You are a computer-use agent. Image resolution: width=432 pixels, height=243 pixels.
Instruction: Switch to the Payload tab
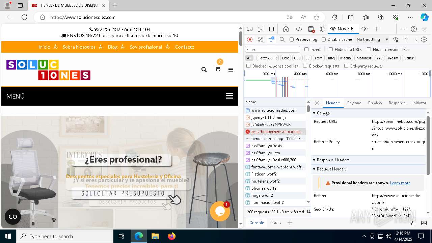tap(354, 103)
